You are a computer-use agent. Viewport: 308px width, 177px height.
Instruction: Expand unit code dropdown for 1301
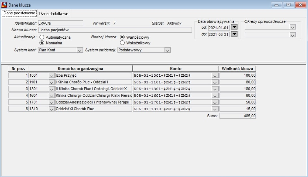51,89
